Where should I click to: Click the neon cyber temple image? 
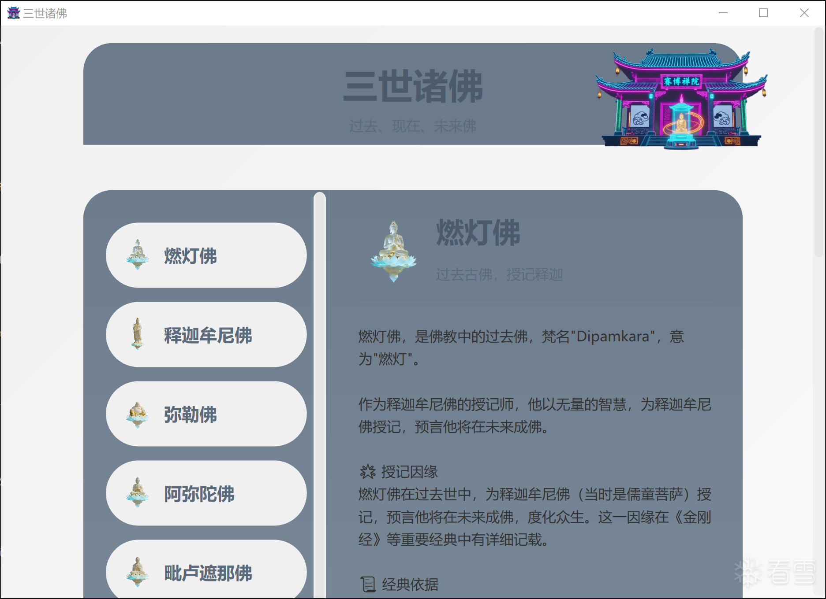[x=681, y=99]
